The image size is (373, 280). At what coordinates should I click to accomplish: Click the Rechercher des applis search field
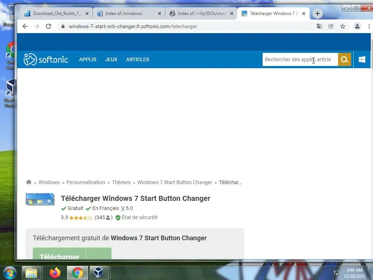[x=300, y=59]
